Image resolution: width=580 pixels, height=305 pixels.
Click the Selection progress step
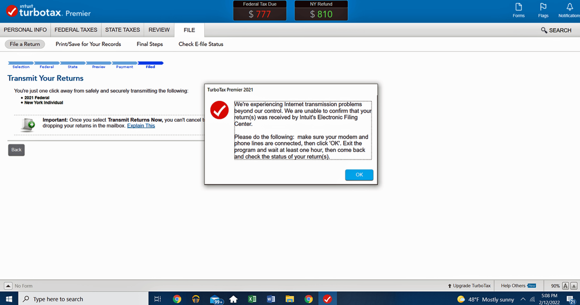click(x=21, y=65)
